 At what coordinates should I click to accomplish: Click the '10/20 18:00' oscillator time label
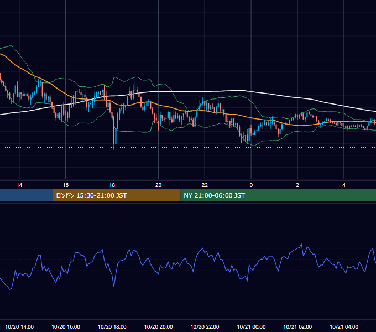click(x=112, y=326)
